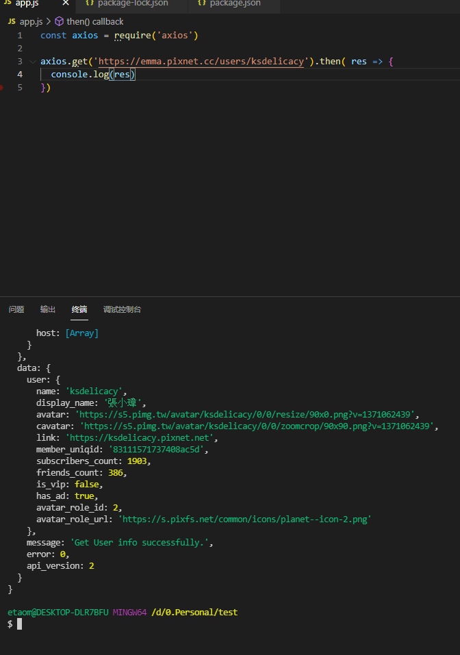Switch to the package-lock.json tab
Image resolution: width=460 pixels, height=655 pixels.
click(132, 3)
